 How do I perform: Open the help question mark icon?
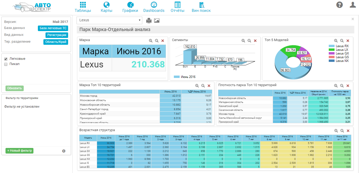(340, 5)
